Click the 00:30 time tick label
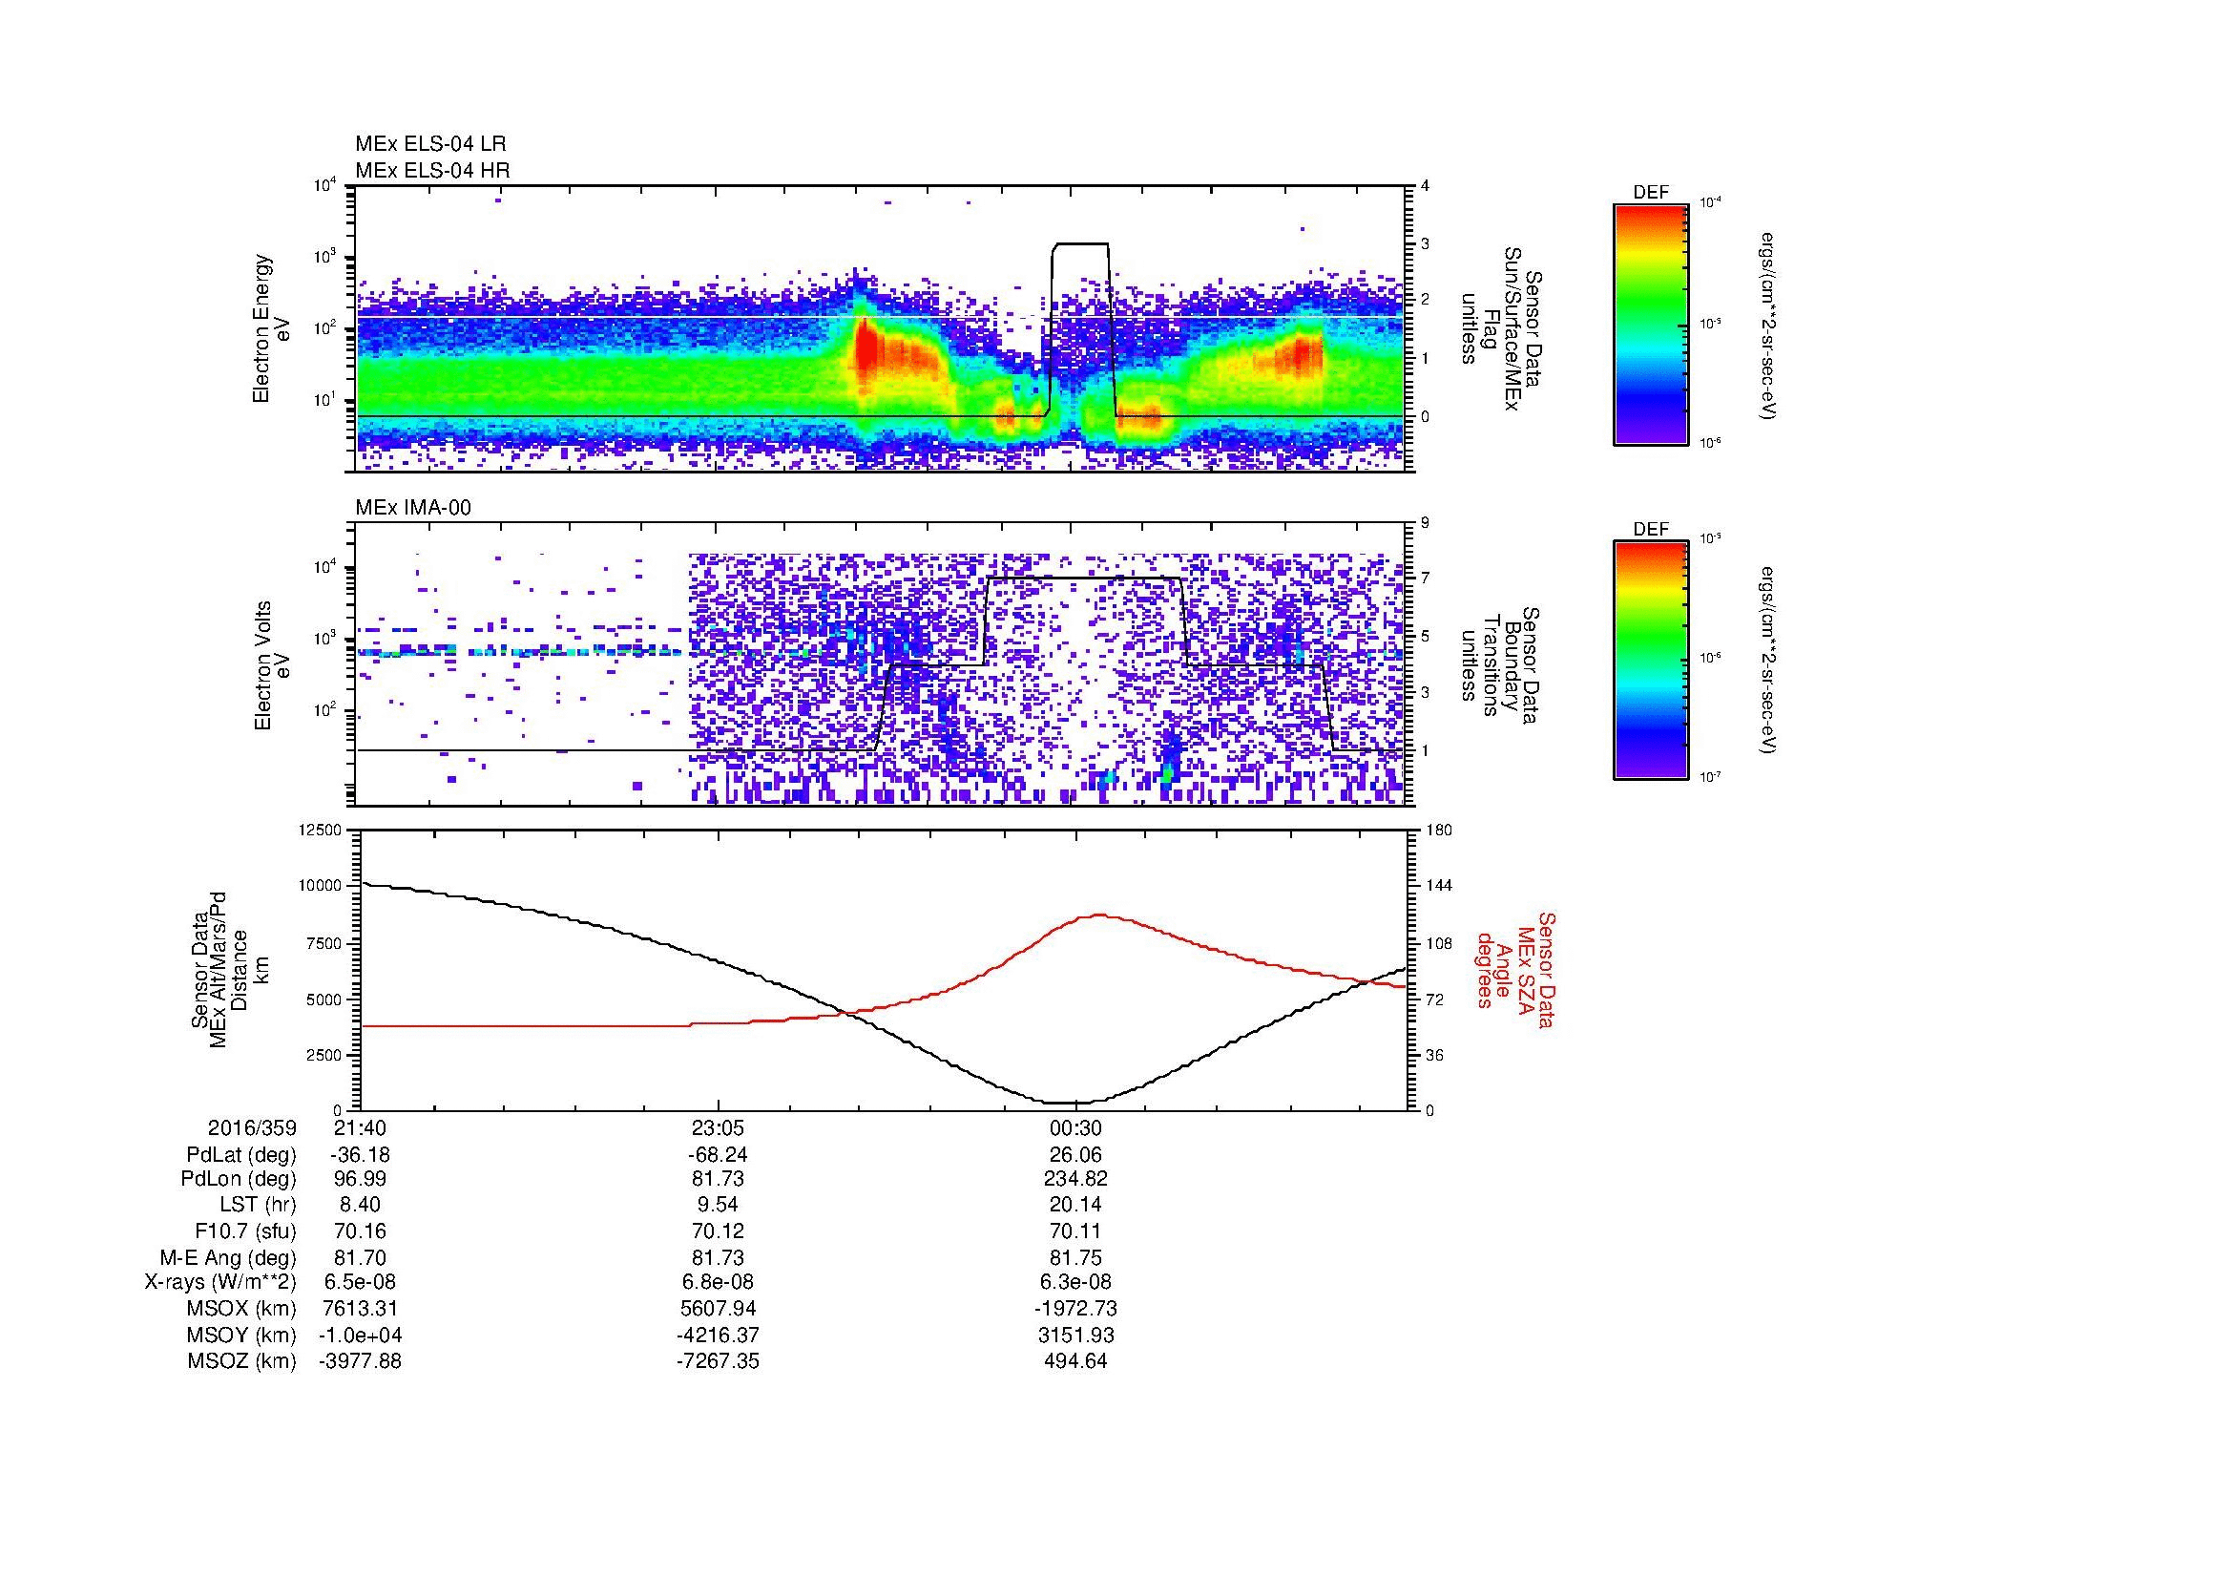 pyautogui.click(x=1075, y=1127)
